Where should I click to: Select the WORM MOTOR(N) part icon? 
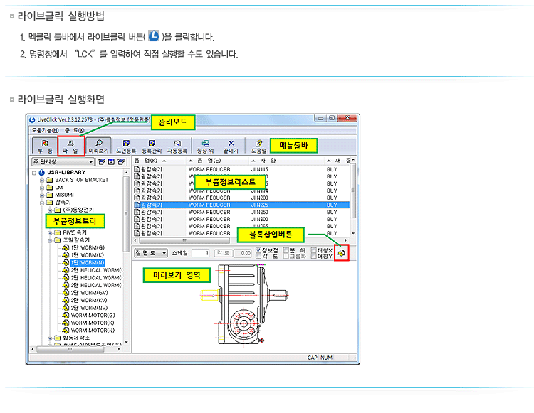point(66,330)
